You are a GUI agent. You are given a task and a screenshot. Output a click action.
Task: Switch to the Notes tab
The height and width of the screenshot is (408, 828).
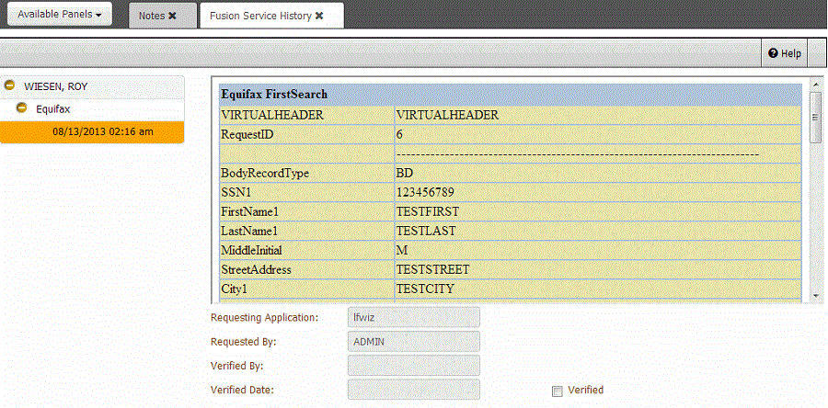pos(151,16)
